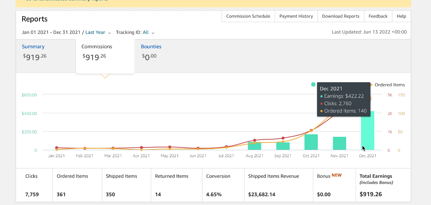Click the Oct 2021 earnings bar
The height and width of the screenshot is (205, 431).
tap(311, 142)
